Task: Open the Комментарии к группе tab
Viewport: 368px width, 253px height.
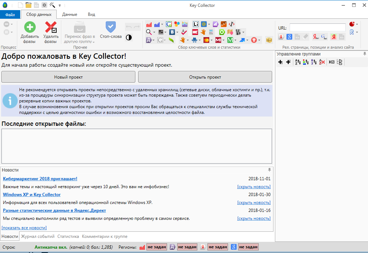Action: pos(105,236)
